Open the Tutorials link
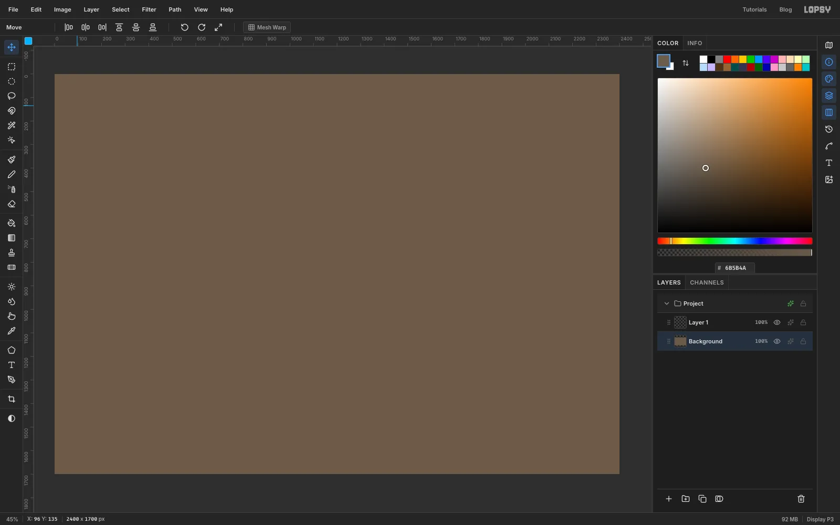This screenshot has height=525, width=840. [754, 9]
